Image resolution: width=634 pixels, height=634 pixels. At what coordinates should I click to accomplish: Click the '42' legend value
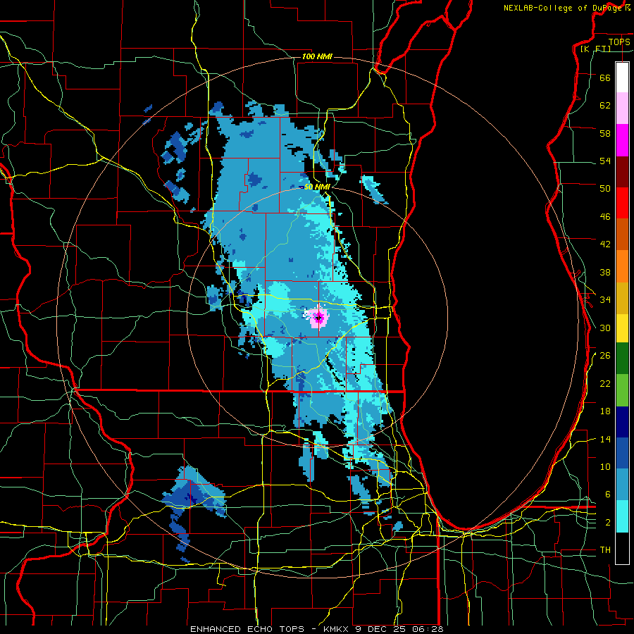coord(605,244)
